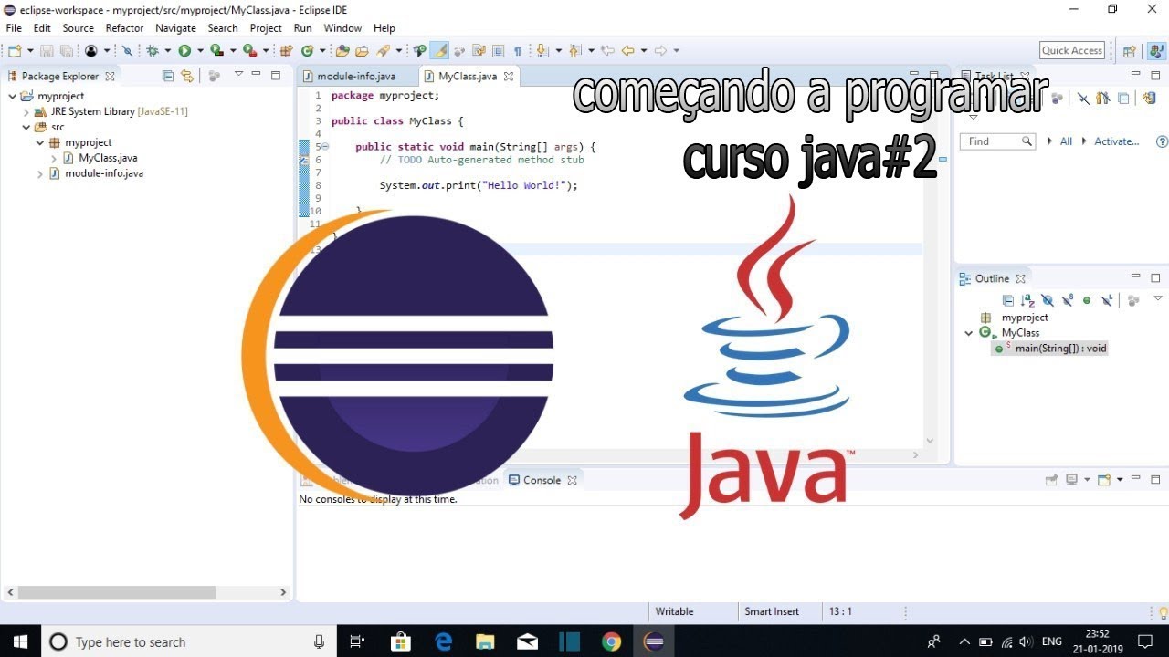Toggle Show Whitespace Characters pilcrow
Screen dimensions: 1169x657
pos(518,50)
